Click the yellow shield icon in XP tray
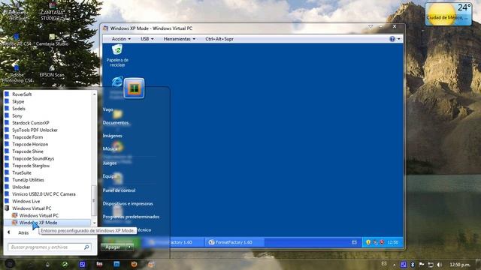Screen dimensions: 481x270 click(x=368, y=242)
